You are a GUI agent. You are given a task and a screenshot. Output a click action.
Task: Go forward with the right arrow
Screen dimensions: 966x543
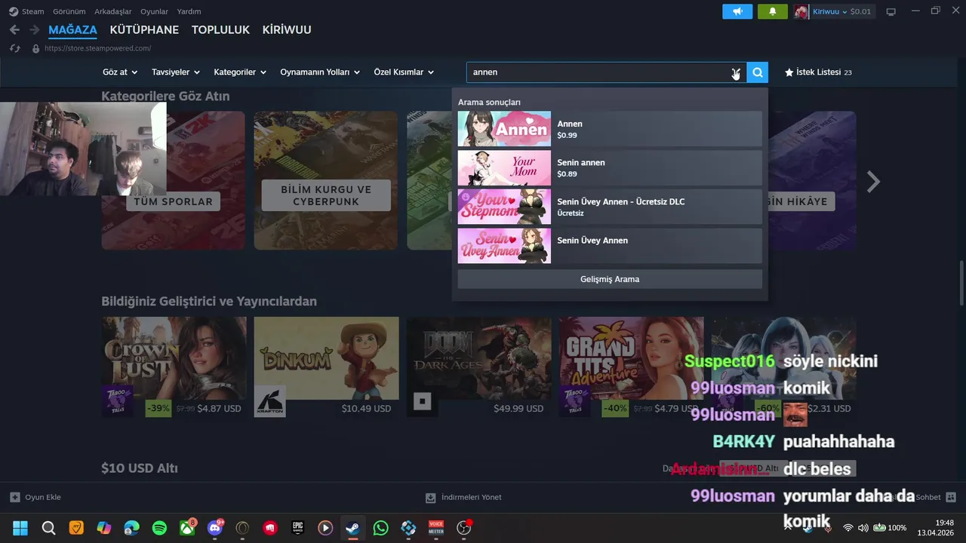pos(34,30)
